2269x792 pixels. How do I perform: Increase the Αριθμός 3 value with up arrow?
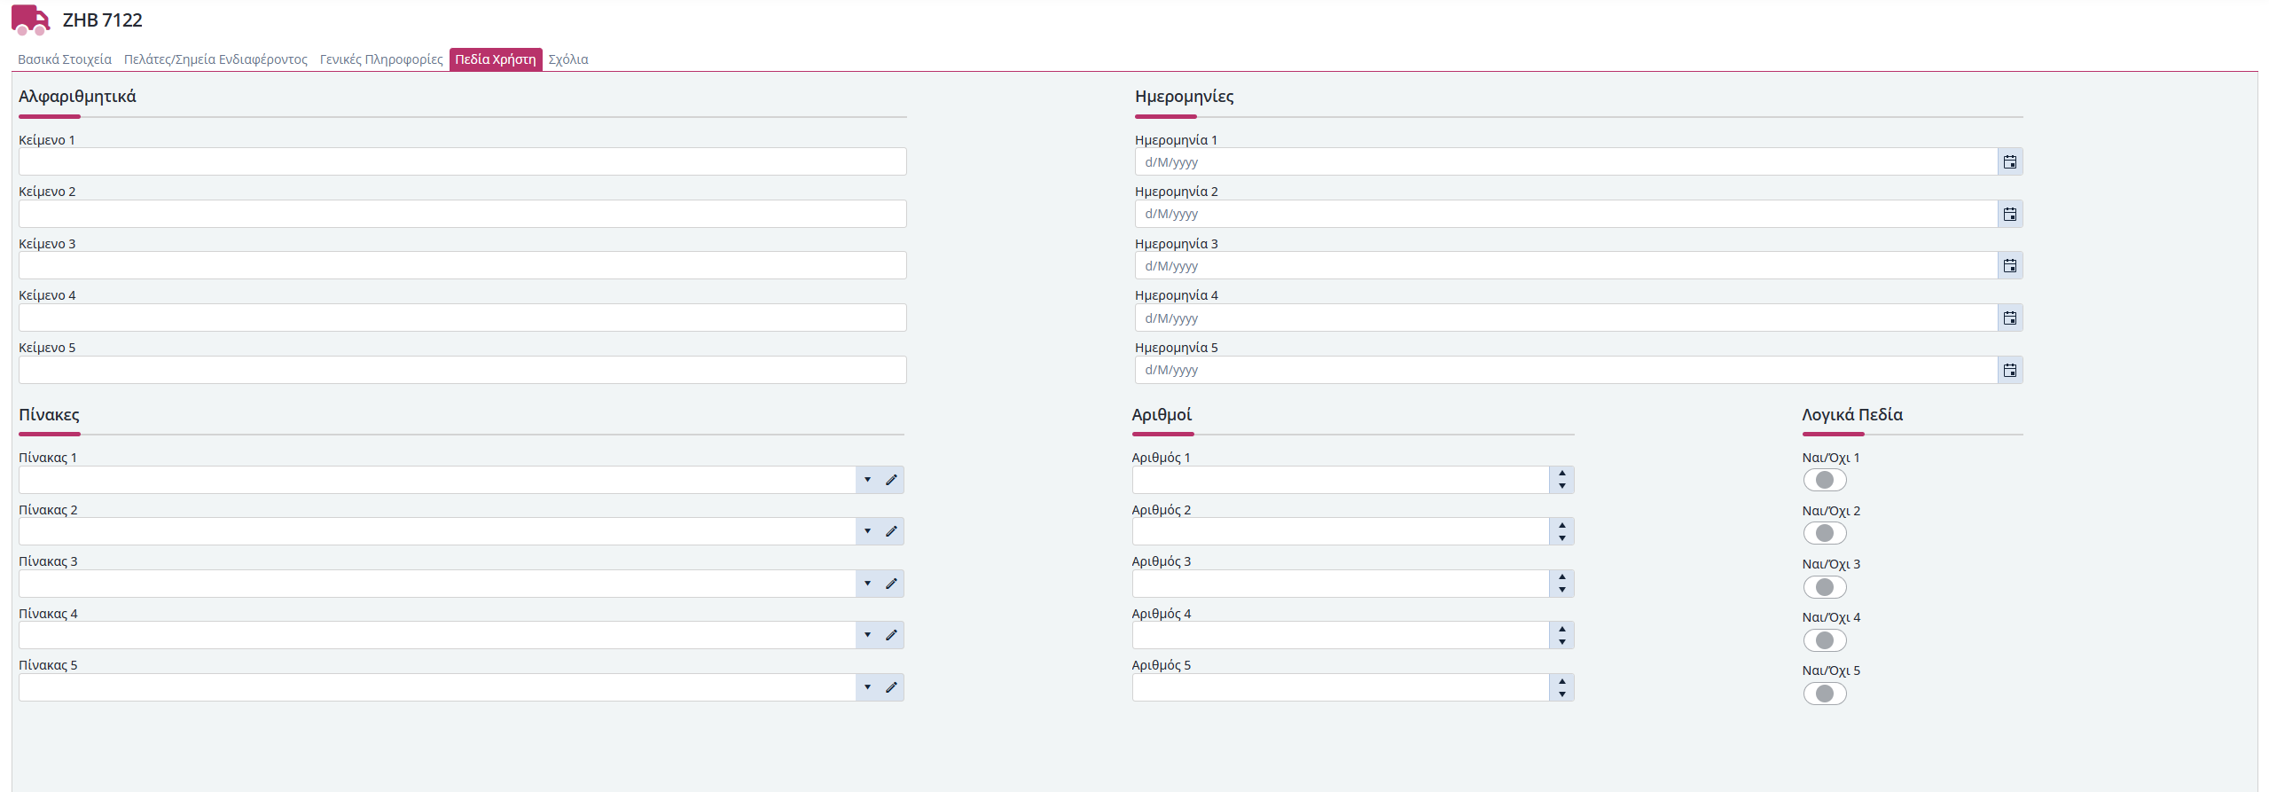click(x=1561, y=577)
